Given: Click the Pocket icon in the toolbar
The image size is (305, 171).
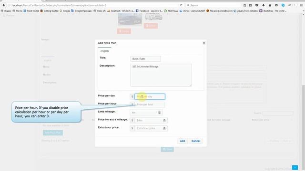Looking at the screenshot, I should pos(257,5).
